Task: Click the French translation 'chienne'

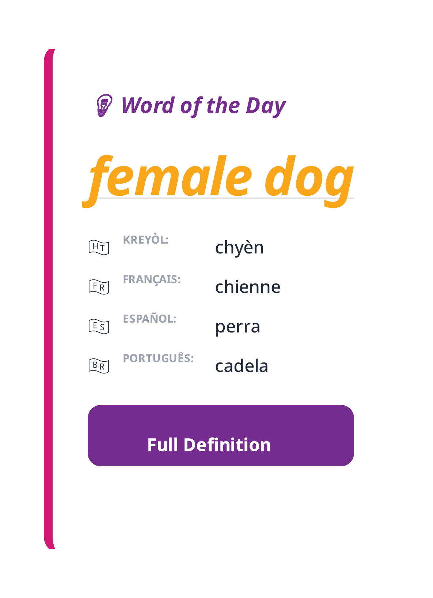Action: (x=248, y=287)
